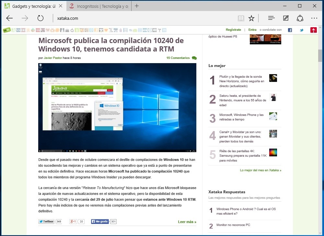Click the tweet count 348
324x236 pixels.
click(x=59, y=221)
